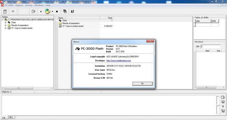Click the Versions LBA input field
Image resolution: width=227 pixels, height=120 pixels.
(211, 47)
